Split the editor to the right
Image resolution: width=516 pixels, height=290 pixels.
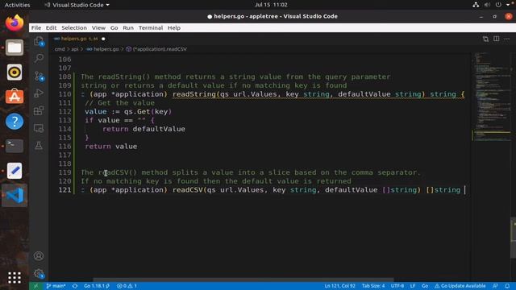click(497, 39)
